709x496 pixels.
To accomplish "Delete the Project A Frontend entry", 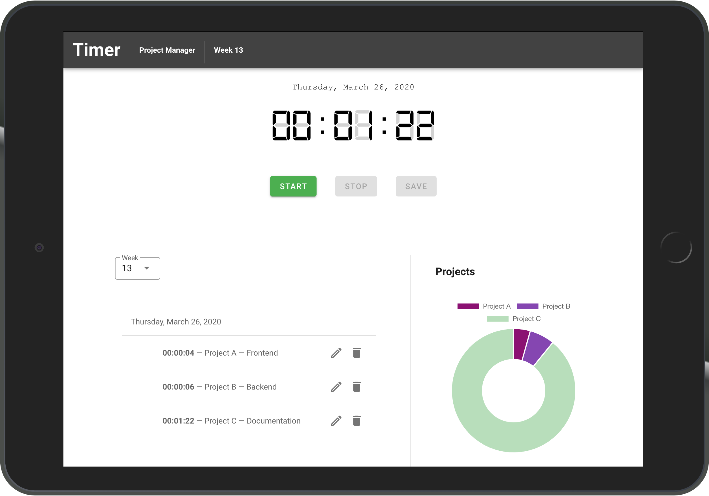I will [x=357, y=353].
